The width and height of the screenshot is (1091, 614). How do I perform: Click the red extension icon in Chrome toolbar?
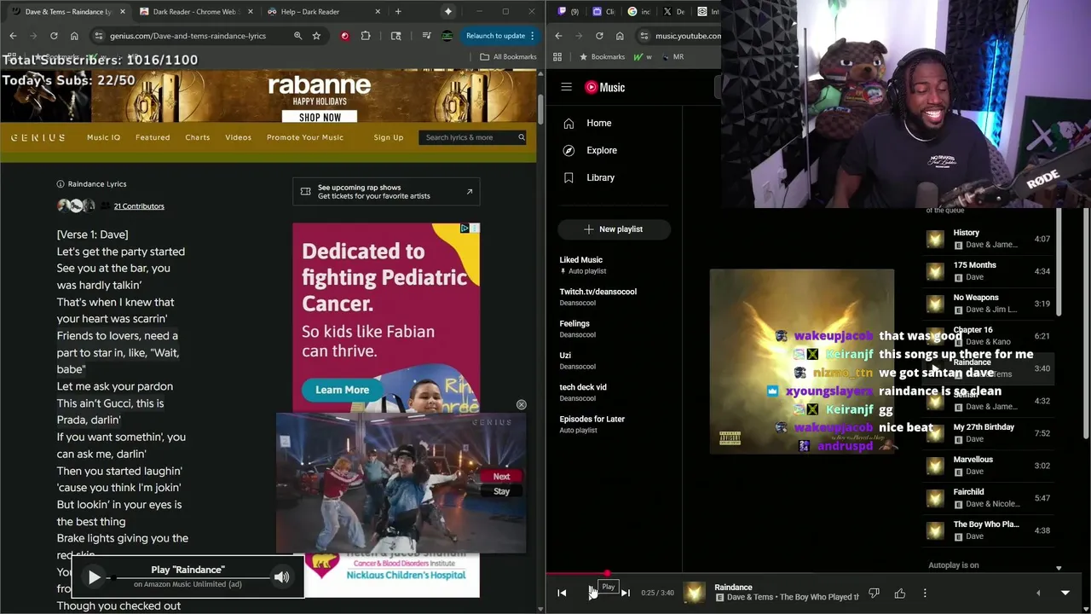(344, 36)
